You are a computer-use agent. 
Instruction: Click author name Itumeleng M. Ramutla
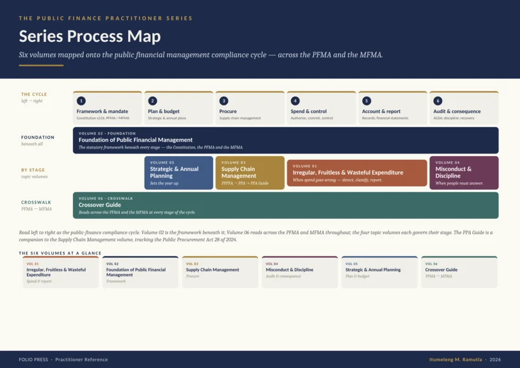pyautogui.click(x=456, y=359)
